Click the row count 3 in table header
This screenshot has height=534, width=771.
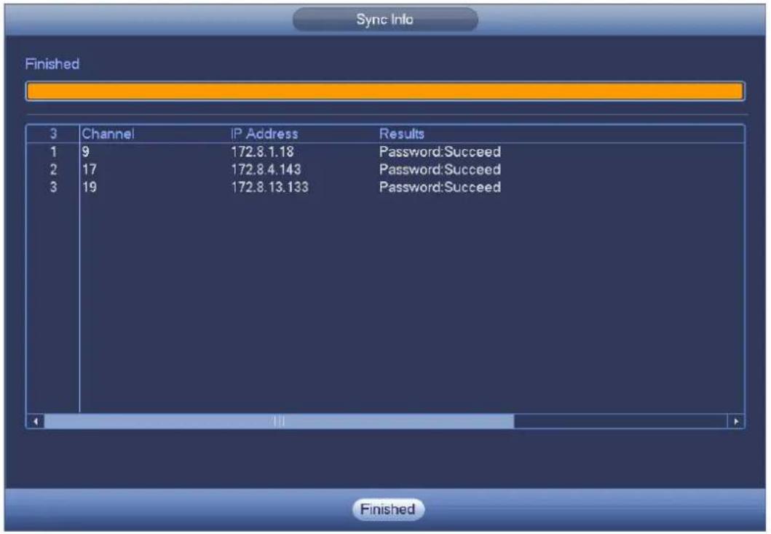(x=53, y=134)
